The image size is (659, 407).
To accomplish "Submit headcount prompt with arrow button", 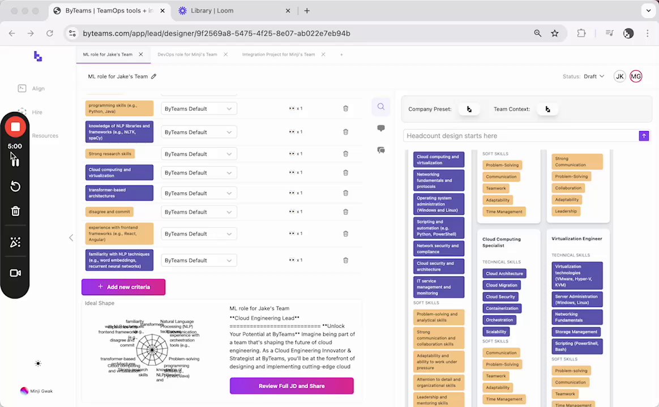I will (x=644, y=136).
